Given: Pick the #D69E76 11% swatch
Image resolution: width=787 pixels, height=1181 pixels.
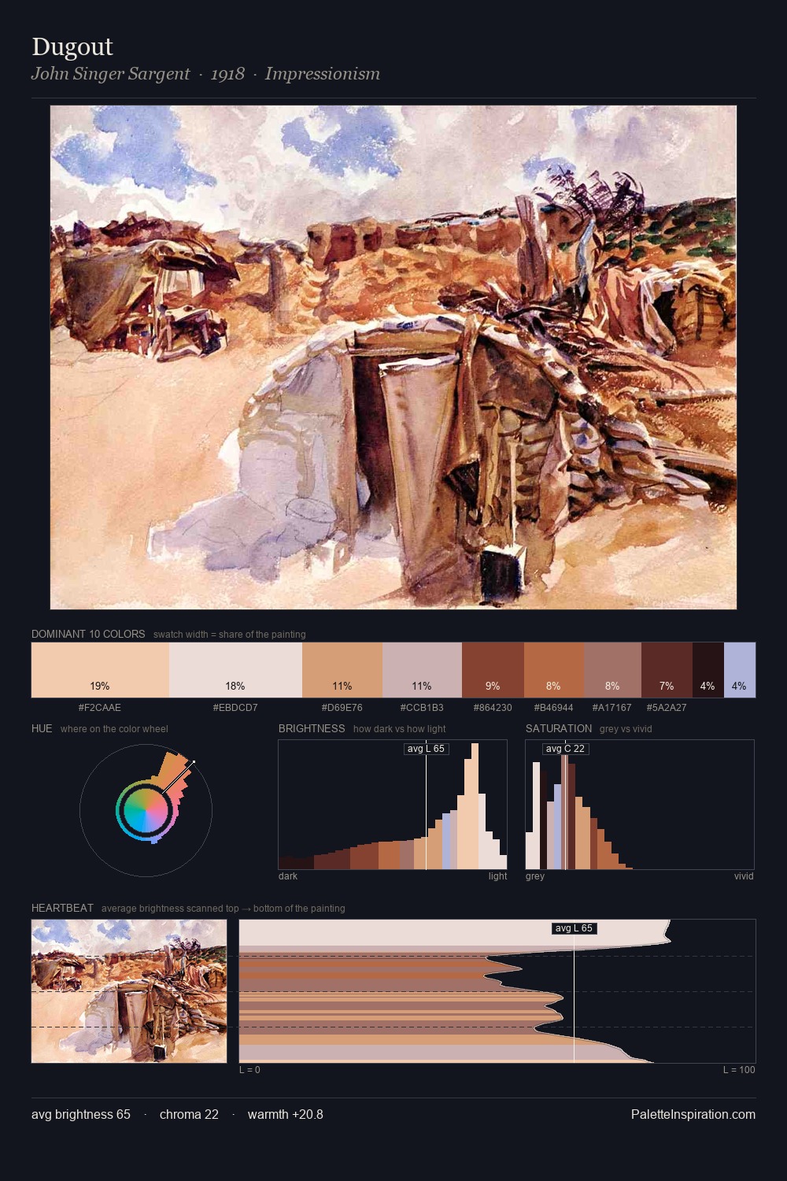Looking at the screenshot, I should (x=342, y=670).
